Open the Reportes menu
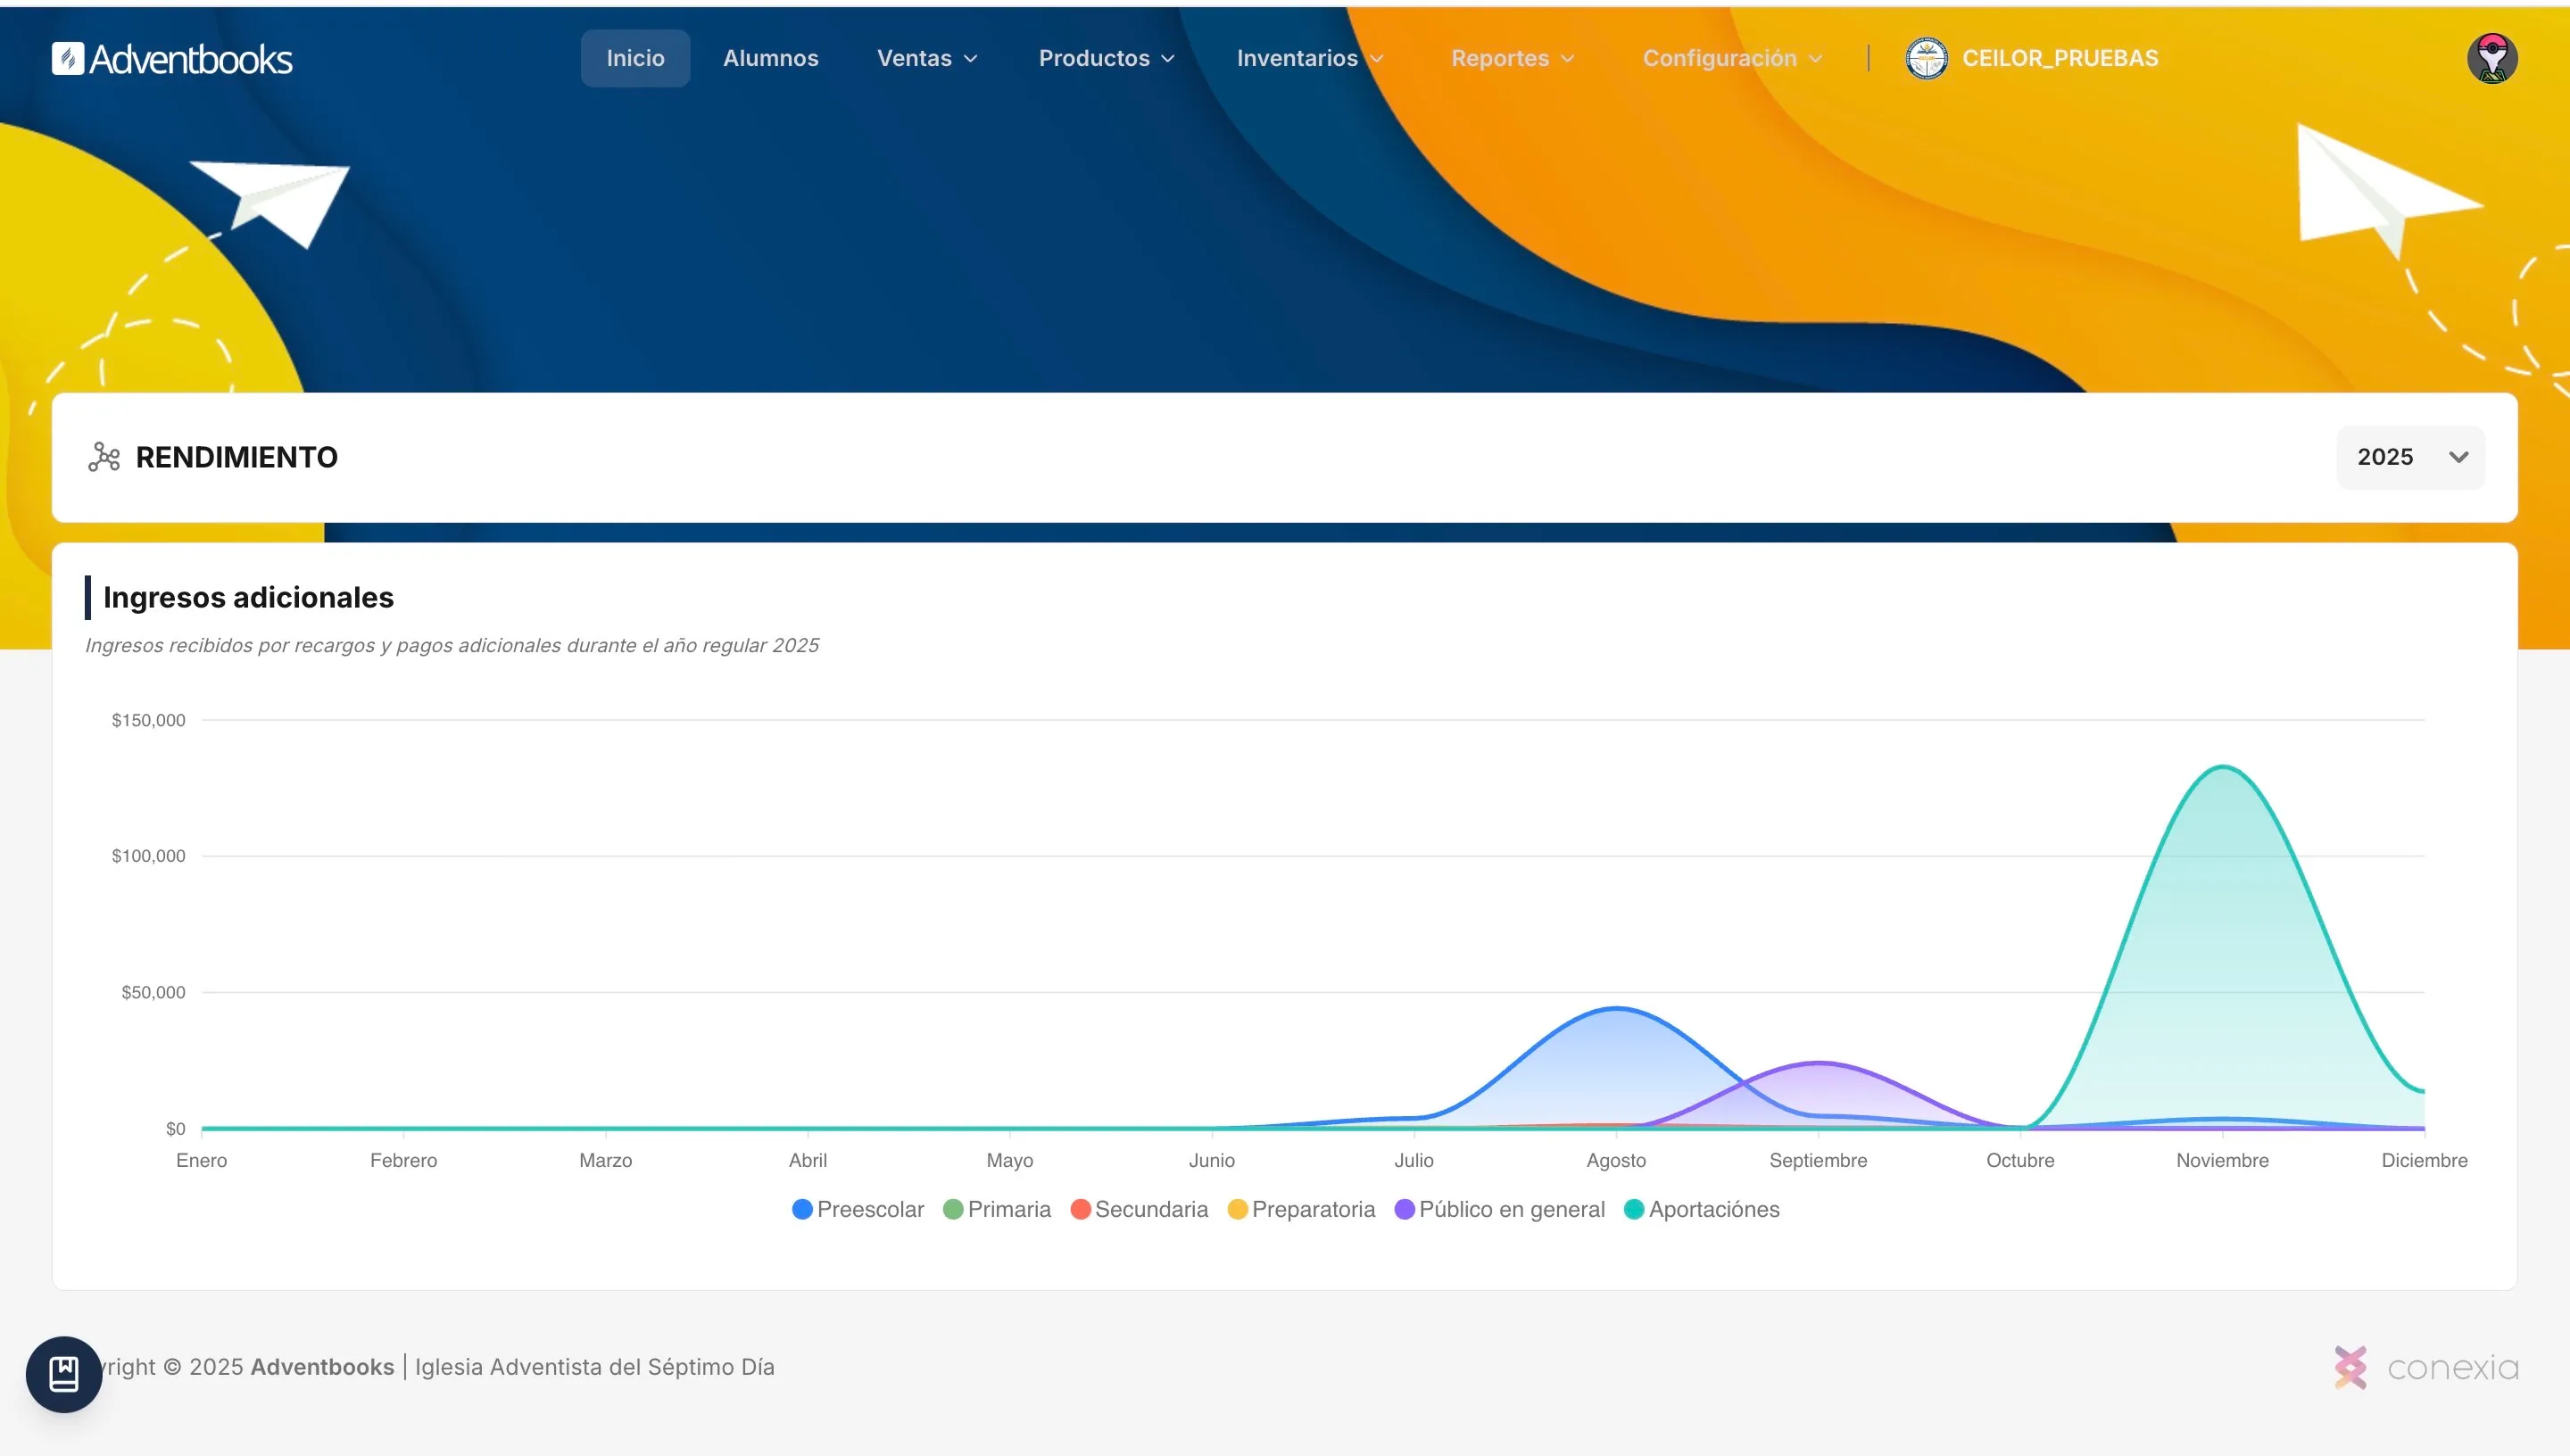The height and width of the screenshot is (1456, 2570). (1512, 59)
